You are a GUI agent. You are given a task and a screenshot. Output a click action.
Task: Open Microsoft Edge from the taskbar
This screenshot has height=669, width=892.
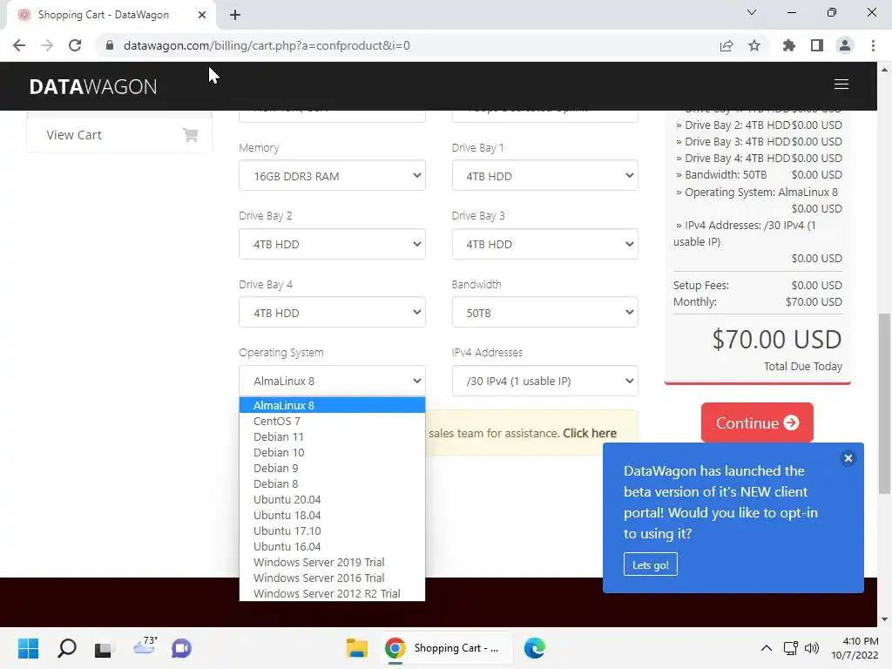534,648
